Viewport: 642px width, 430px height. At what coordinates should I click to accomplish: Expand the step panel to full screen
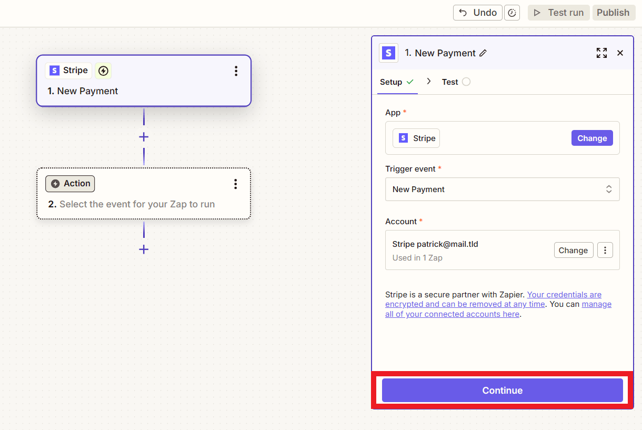click(601, 53)
